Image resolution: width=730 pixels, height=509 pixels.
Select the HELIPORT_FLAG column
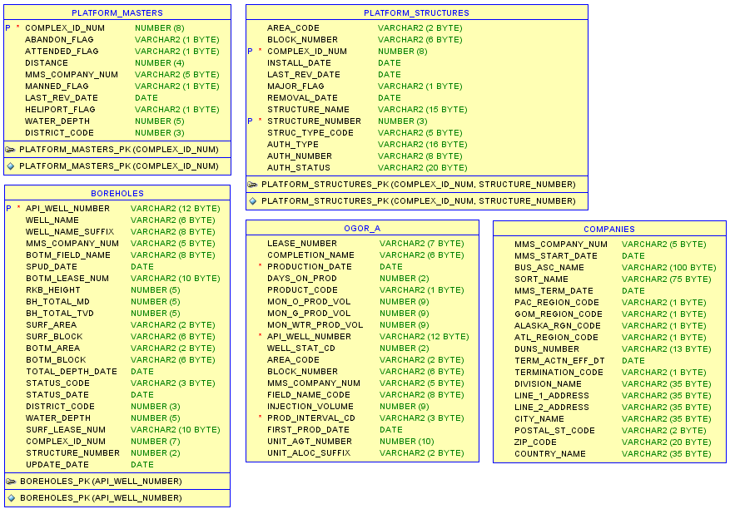tap(60, 109)
